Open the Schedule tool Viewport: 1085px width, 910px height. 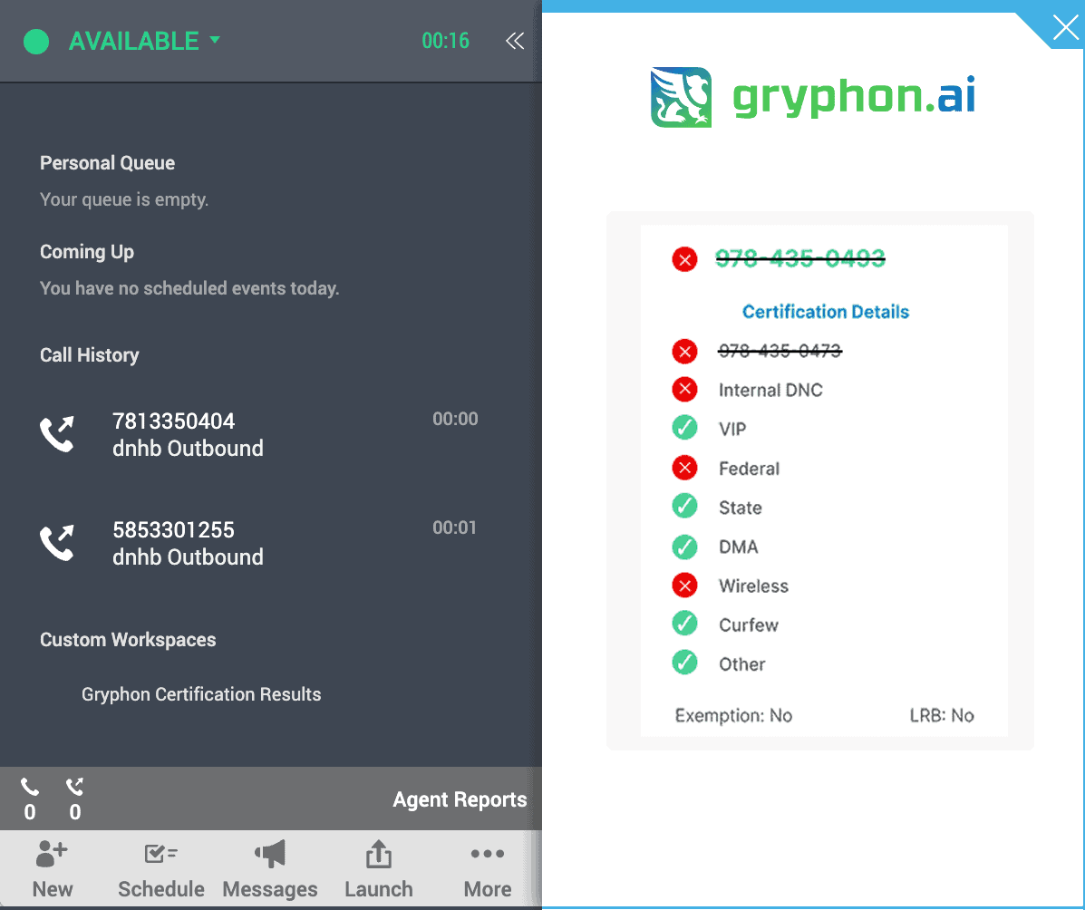[x=161, y=869]
